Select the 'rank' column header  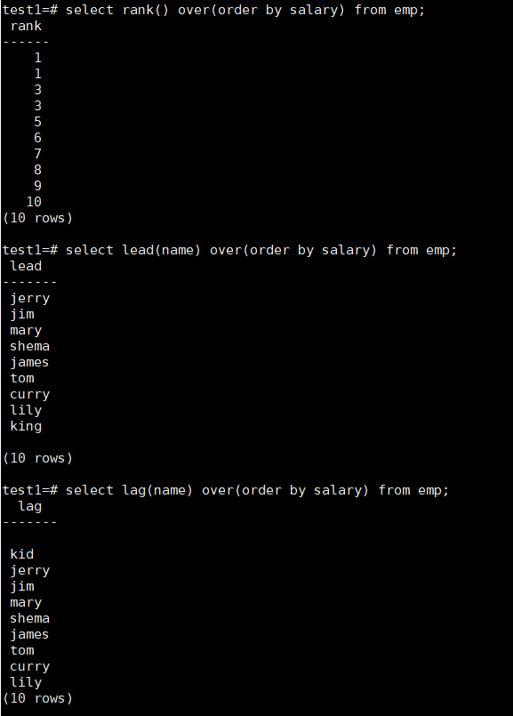26,26
